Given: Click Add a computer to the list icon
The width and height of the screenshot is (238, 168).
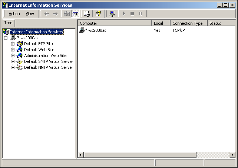Looking at the screenshot, I should (112, 14).
